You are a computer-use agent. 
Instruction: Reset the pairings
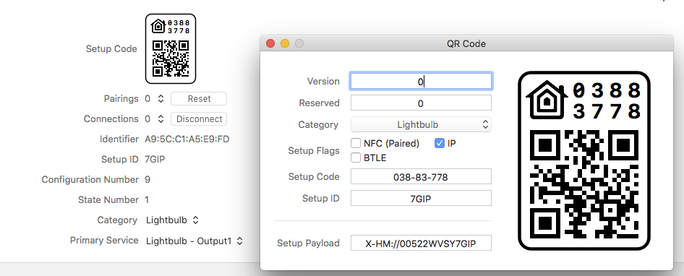[199, 98]
